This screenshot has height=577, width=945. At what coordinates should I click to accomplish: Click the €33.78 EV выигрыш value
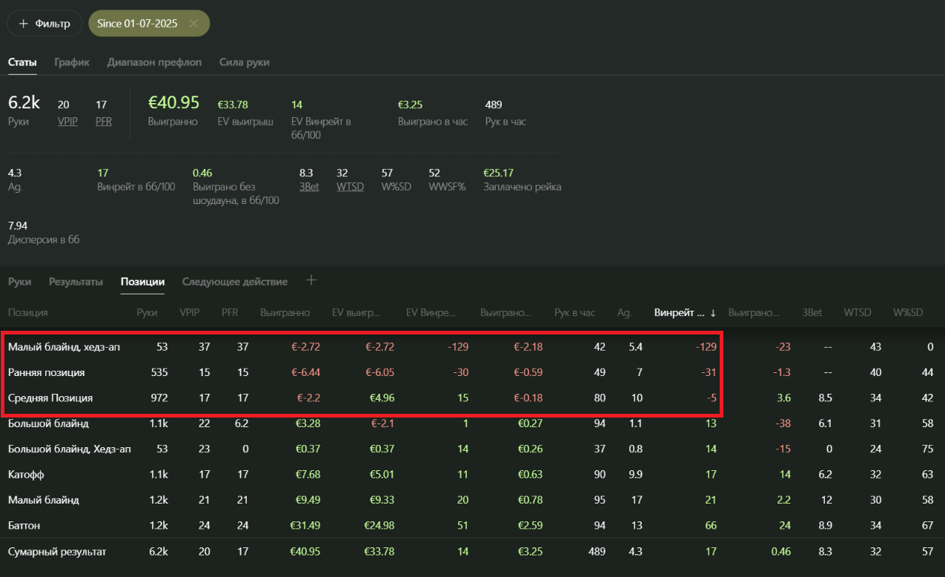click(x=233, y=105)
